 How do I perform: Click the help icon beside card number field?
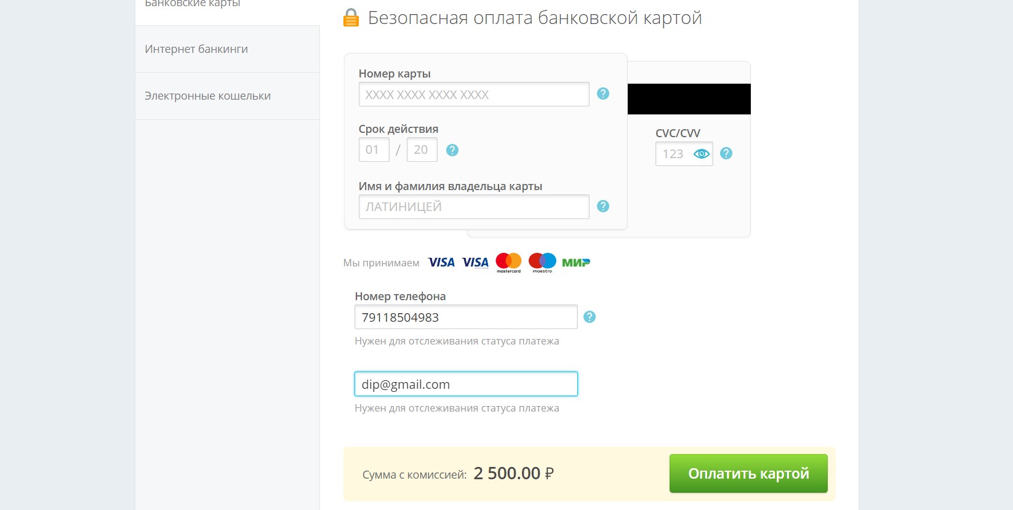click(x=603, y=94)
